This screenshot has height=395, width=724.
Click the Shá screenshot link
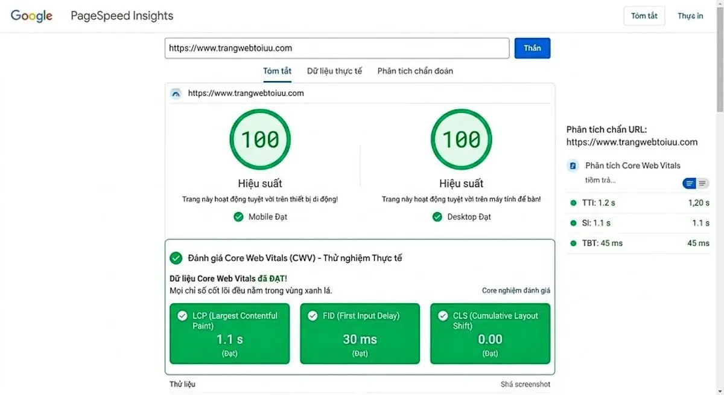(525, 384)
